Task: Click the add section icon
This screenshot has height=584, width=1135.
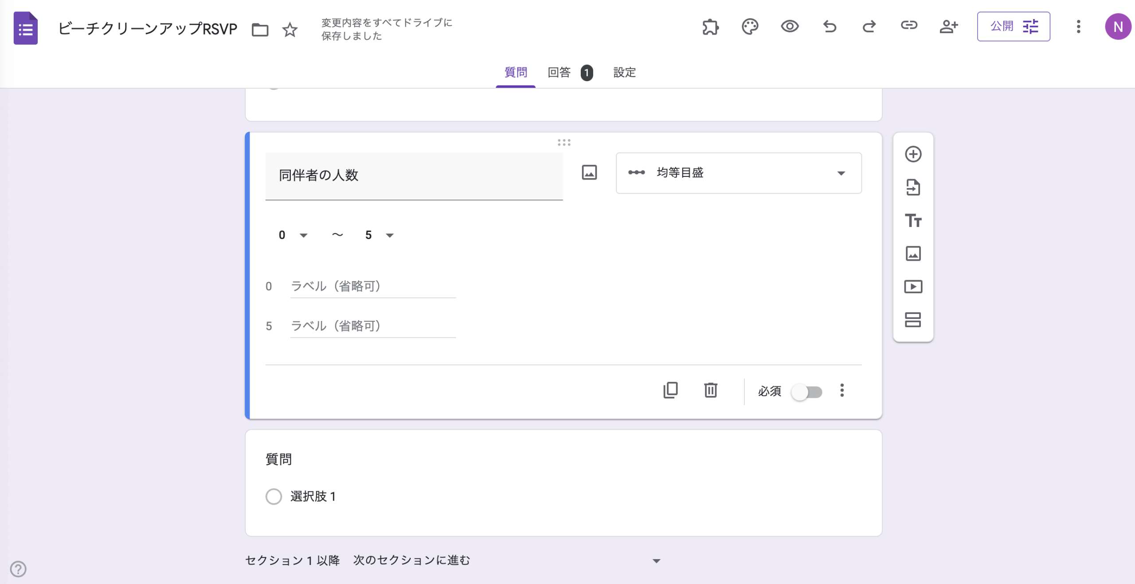Action: (913, 320)
